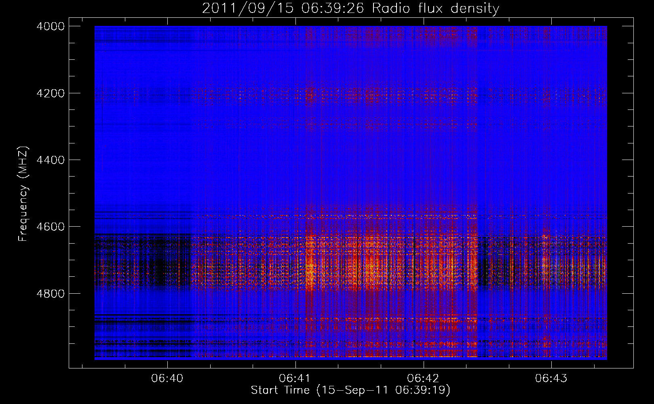Click the 06:41 time axis label
Image resolution: width=654 pixels, height=404 pixels.
tap(295, 379)
